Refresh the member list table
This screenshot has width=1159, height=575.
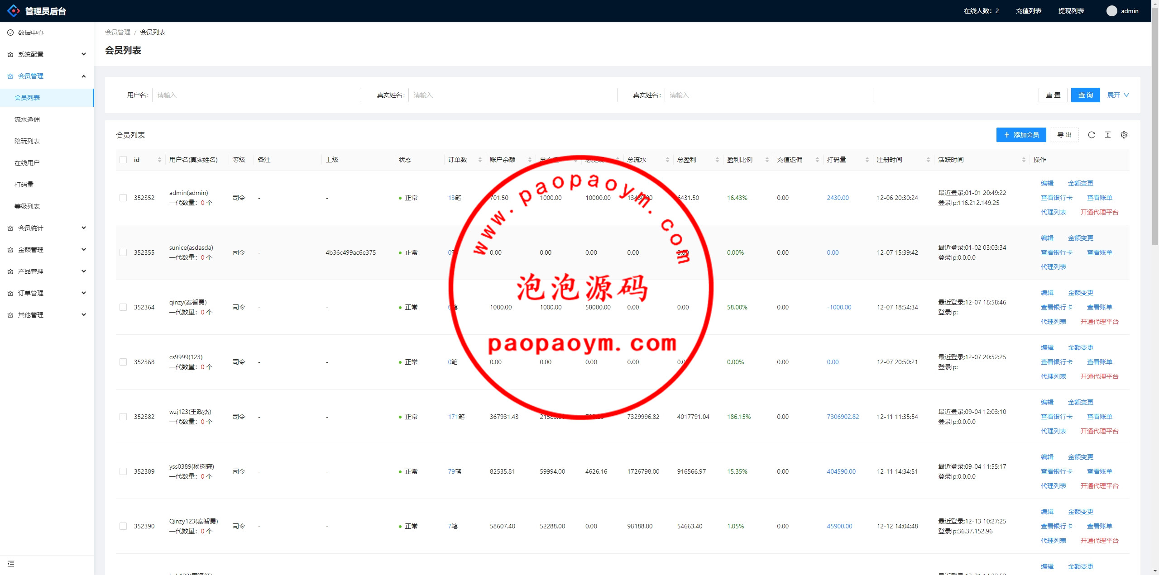click(1092, 135)
